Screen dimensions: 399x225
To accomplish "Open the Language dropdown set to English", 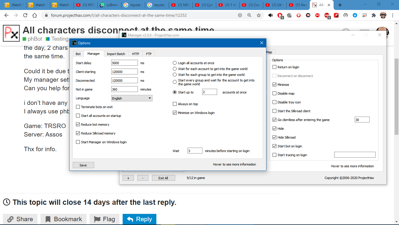I will [132, 98].
